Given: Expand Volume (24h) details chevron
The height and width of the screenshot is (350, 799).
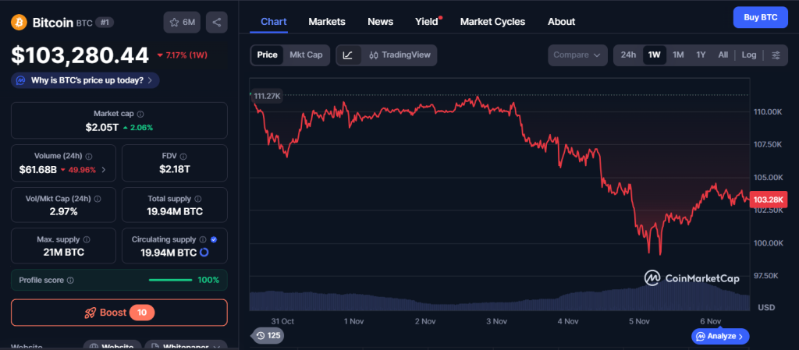Looking at the screenshot, I should click(104, 170).
